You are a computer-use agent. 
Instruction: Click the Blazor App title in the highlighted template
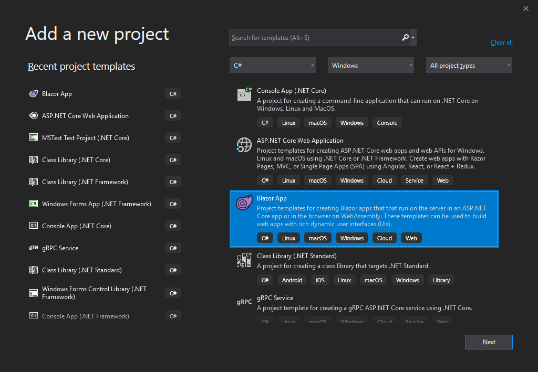(272, 198)
